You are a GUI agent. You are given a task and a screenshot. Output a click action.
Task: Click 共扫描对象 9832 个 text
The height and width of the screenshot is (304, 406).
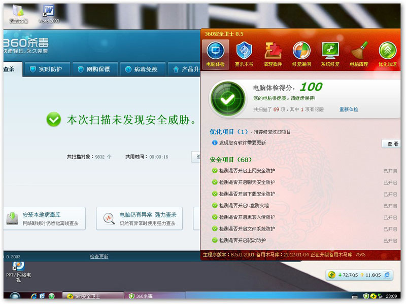pos(89,157)
